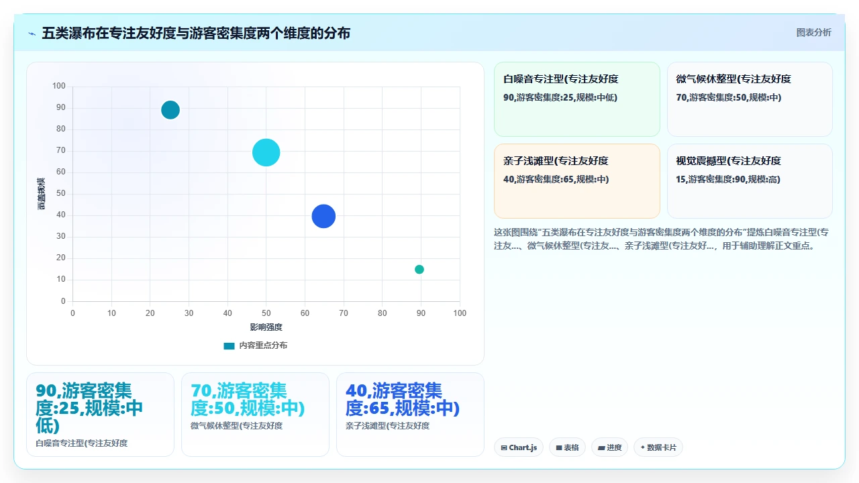Click the large cyan bubble at 70
This screenshot has width=859, height=483.
[x=266, y=152]
